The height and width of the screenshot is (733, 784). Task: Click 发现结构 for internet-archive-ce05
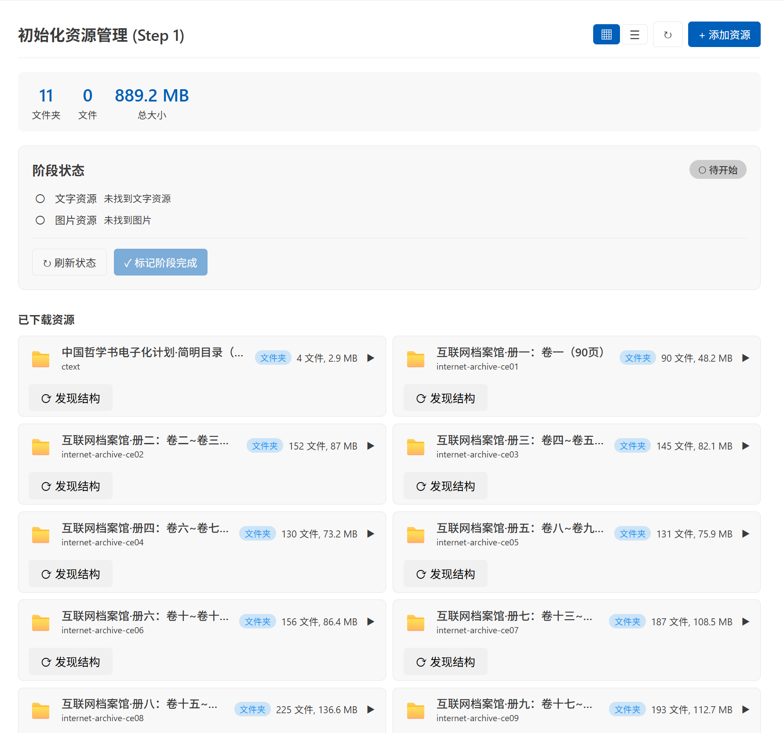(x=445, y=574)
